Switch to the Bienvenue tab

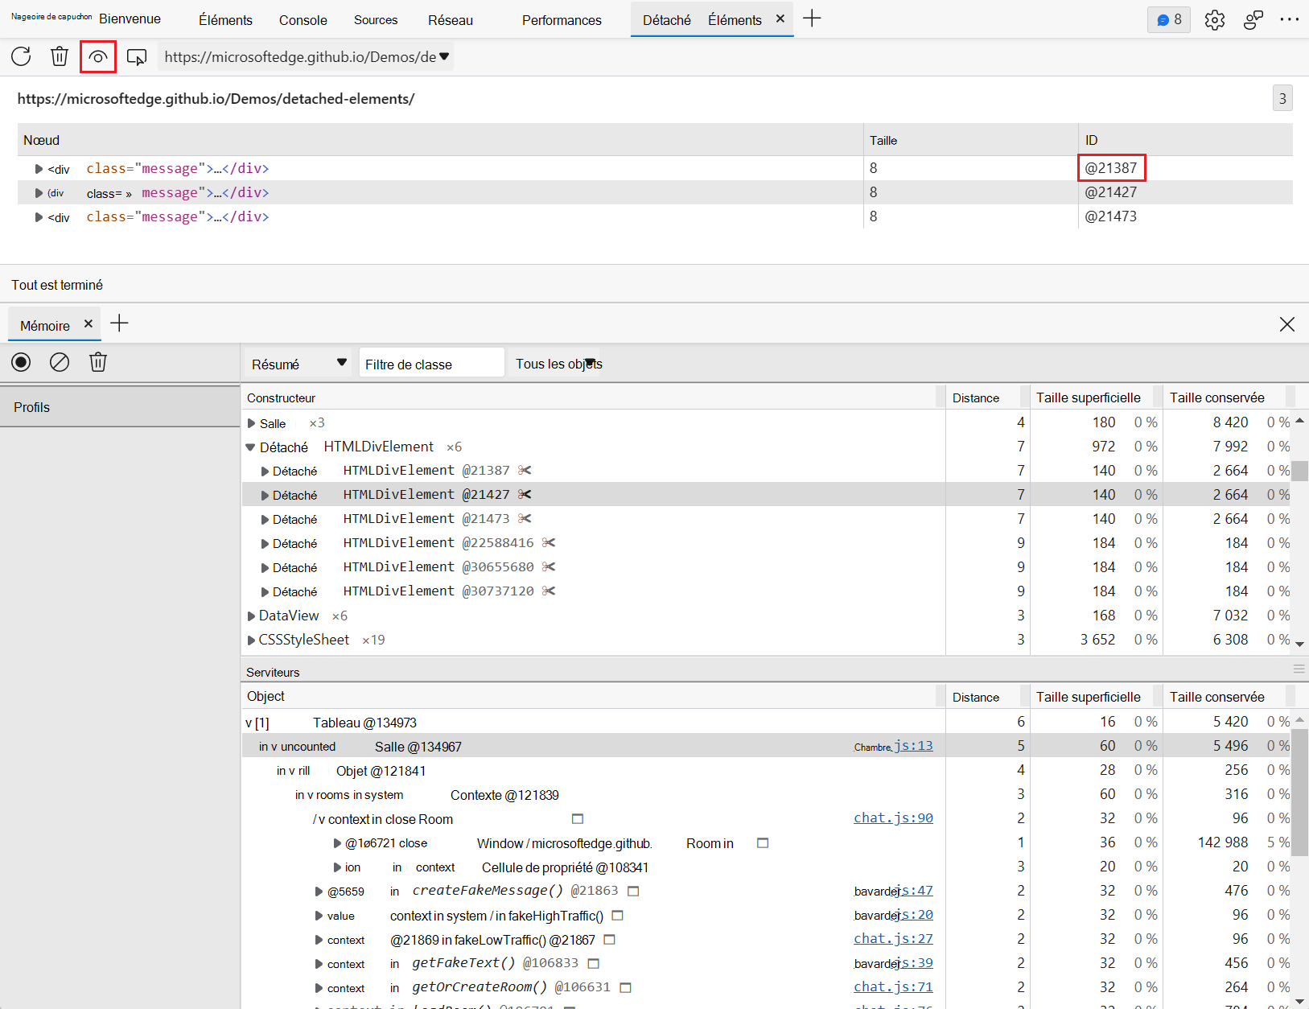pyautogui.click(x=130, y=19)
